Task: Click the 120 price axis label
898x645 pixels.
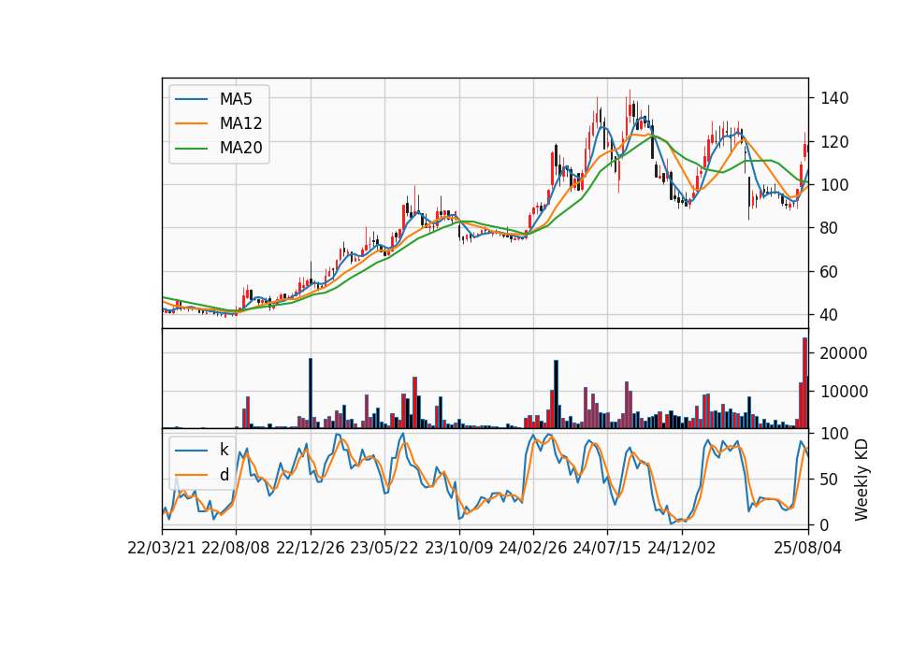Action: click(833, 142)
